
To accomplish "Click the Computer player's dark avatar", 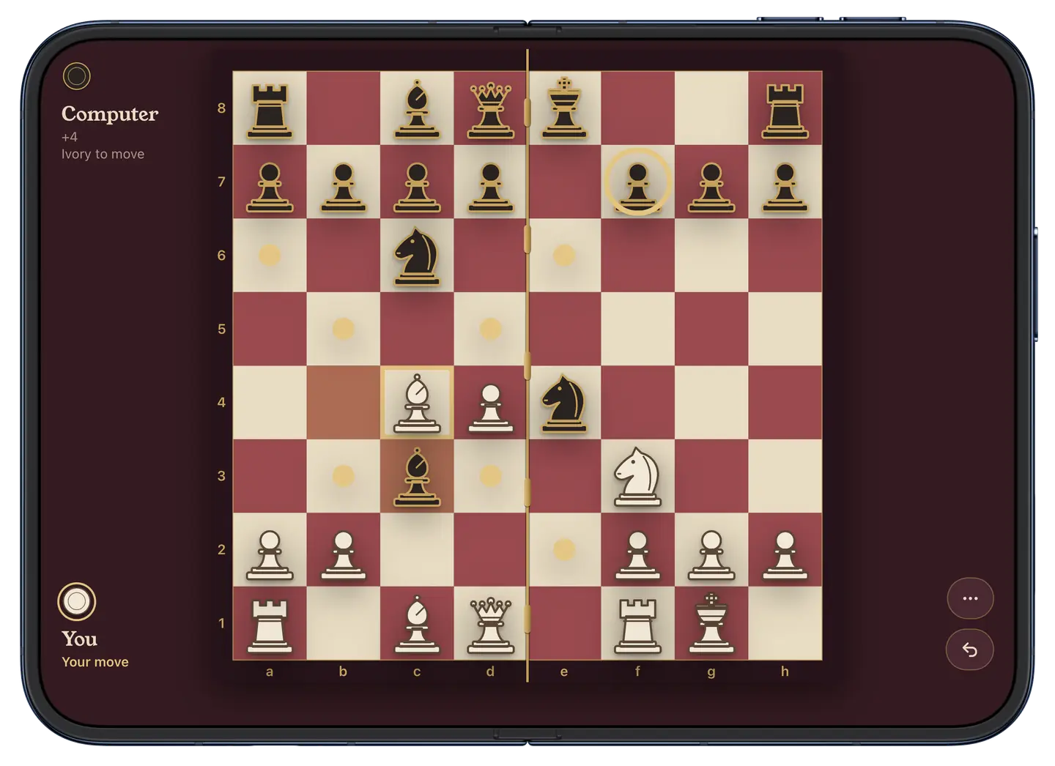I will pyautogui.click(x=76, y=75).
